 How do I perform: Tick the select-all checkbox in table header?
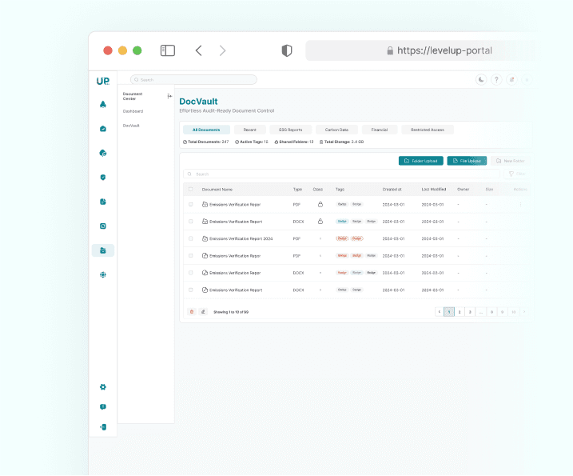[190, 190]
